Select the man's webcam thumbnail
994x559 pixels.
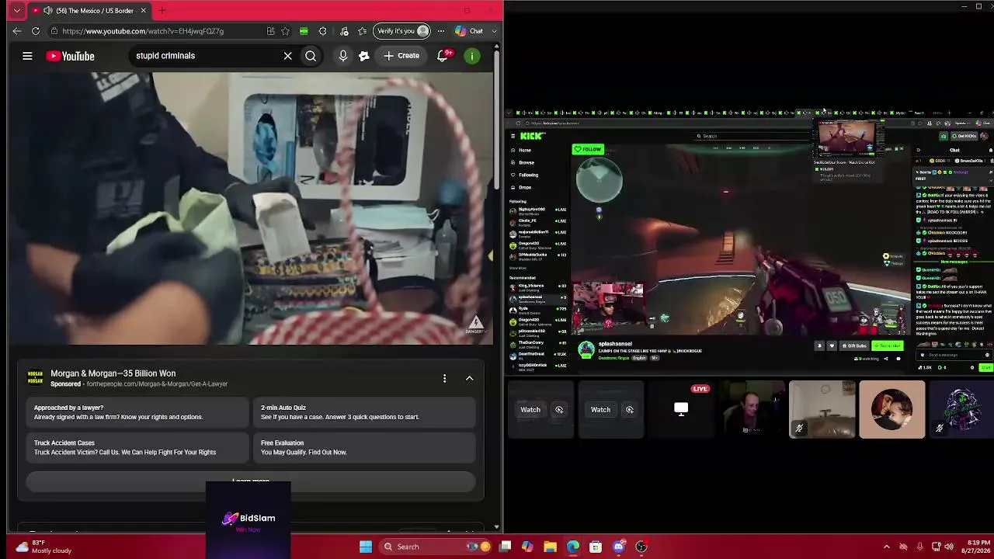pos(752,409)
